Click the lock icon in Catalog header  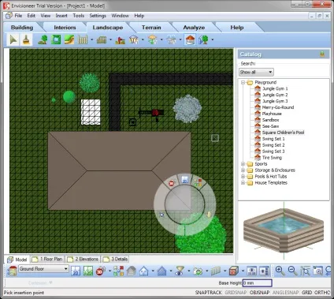click(x=322, y=54)
